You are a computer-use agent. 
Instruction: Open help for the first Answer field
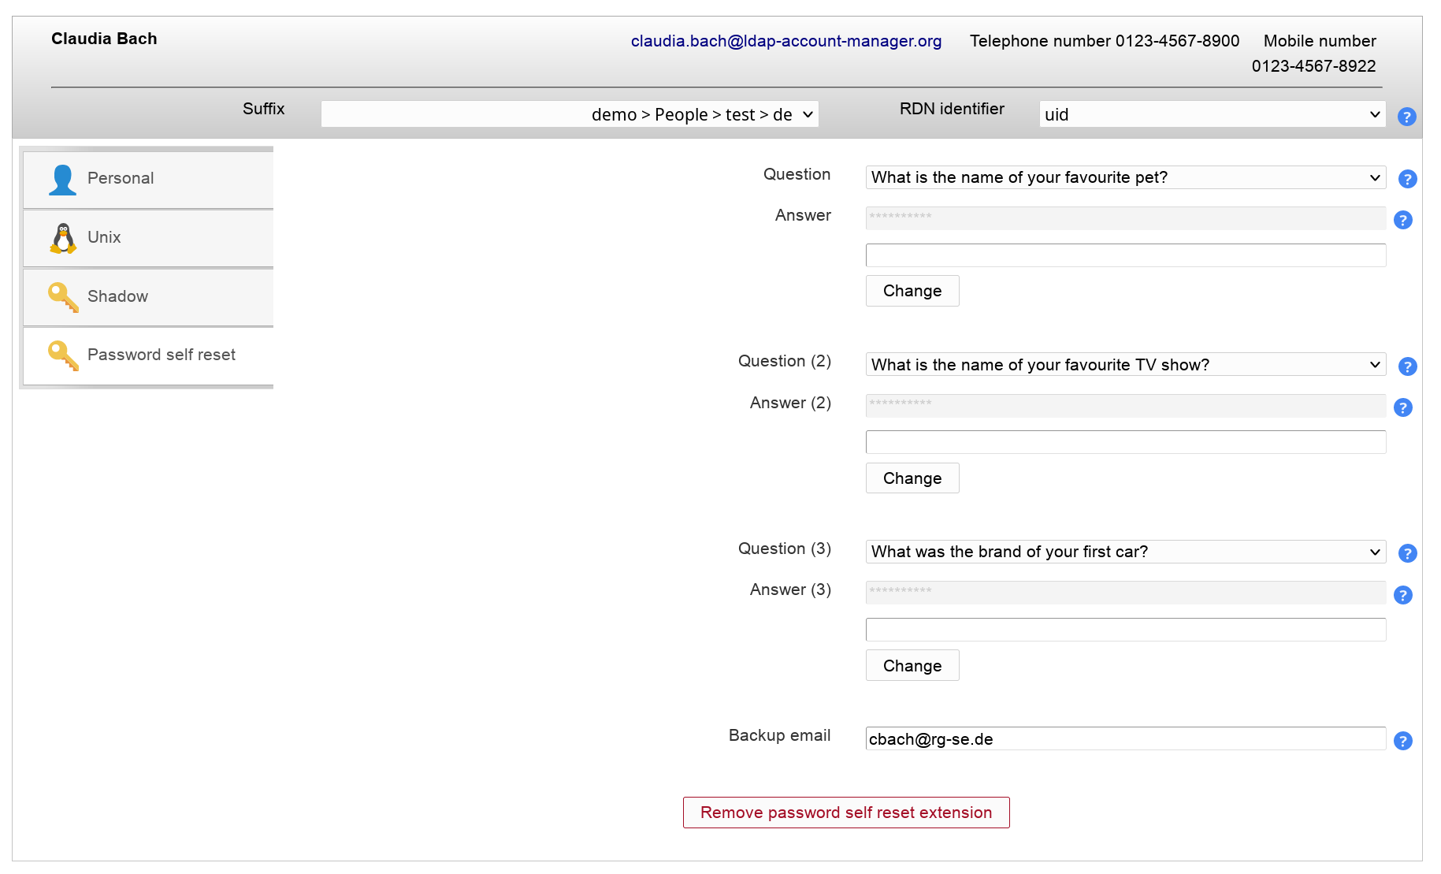[1402, 220]
